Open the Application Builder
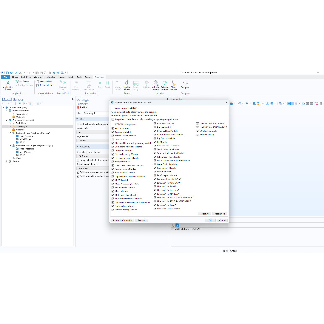The height and width of the screenshot is (324, 324). point(8,85)
